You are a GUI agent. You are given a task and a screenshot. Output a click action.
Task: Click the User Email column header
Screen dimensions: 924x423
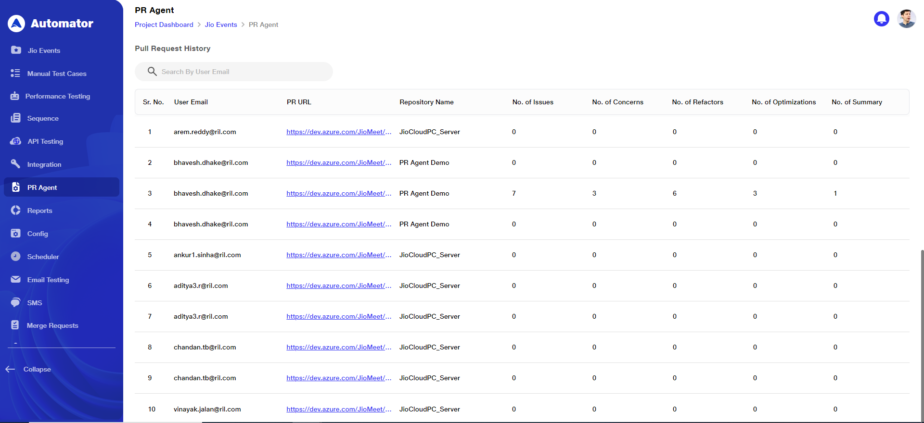point(191,102)
